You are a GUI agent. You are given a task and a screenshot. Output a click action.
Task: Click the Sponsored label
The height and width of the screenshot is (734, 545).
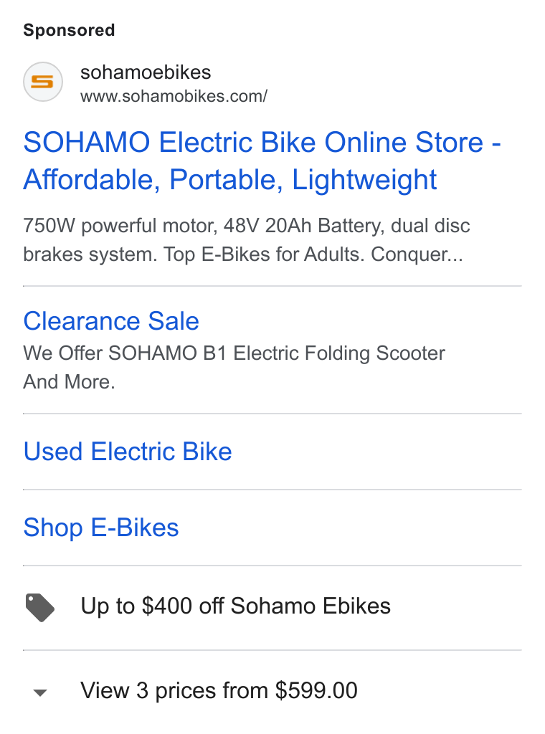pyautogui.click(x=69, y=30)
